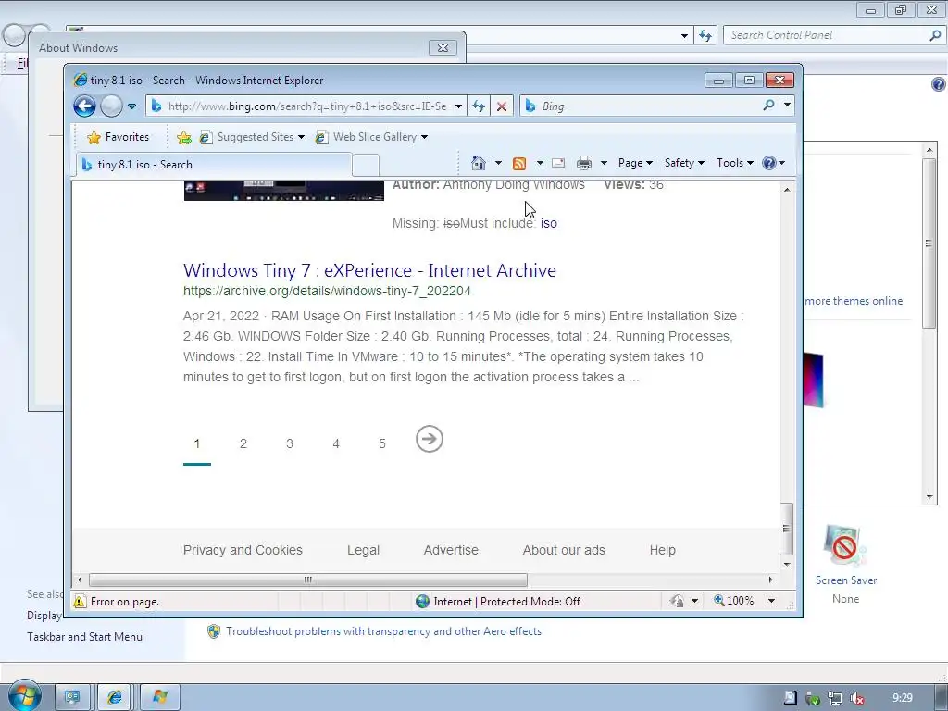Expand the address bar URL history dropdown

459,106
